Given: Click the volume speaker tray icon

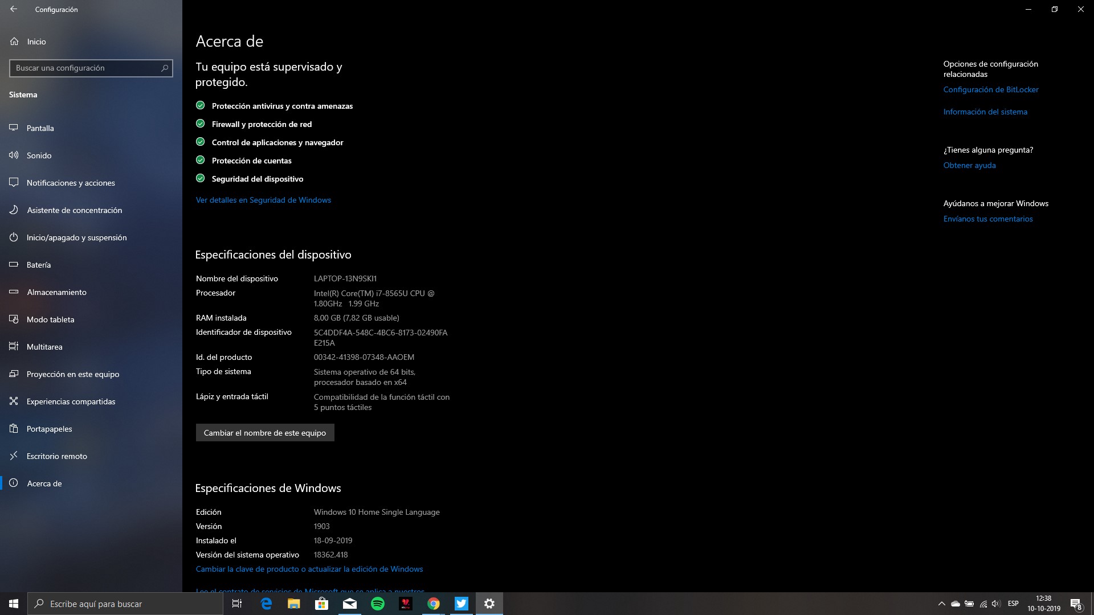Looking at the screenshot, I should [x=996, y=604].
